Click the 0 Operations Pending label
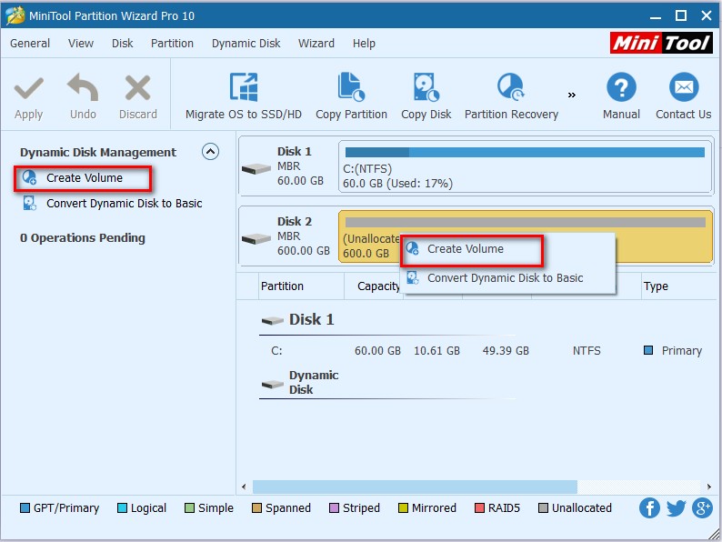The width and height of the screenshot is (722, 542). (x=83, y=237)
